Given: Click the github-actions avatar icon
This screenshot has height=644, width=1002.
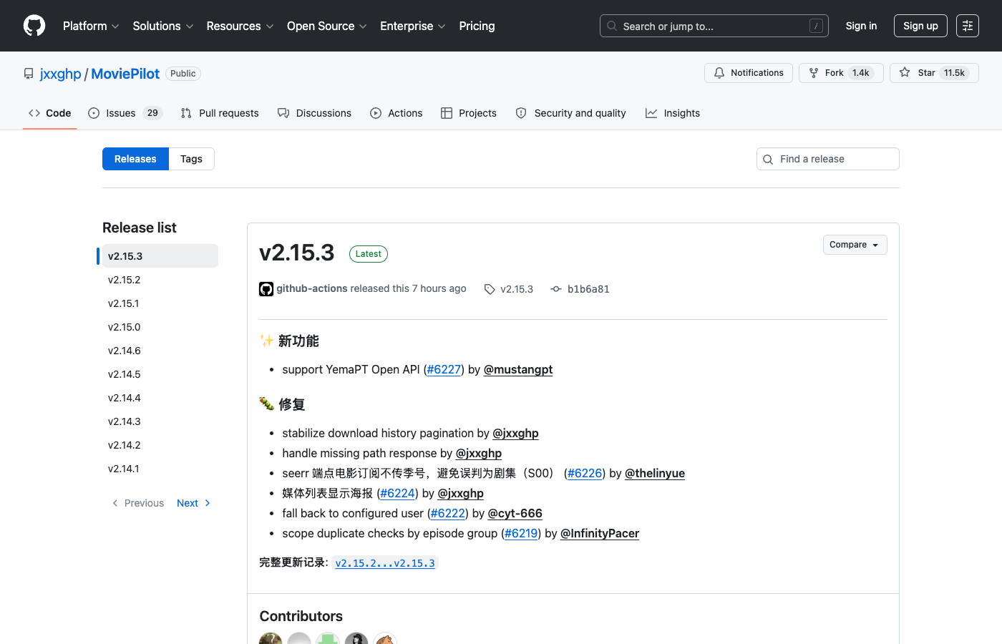Looking at the screenshot, I should [x=266, y=289].
